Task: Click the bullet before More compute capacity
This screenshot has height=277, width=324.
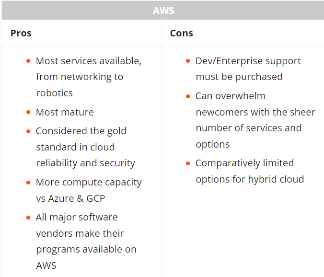Action: point(28,183)
